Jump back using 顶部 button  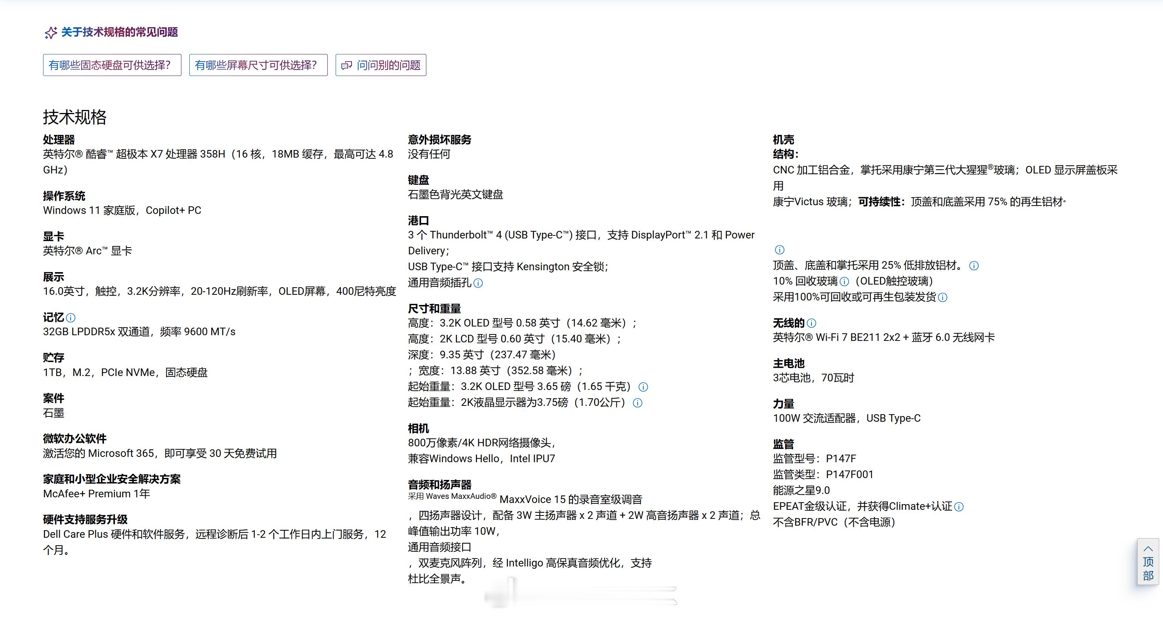click(1148, 568)
